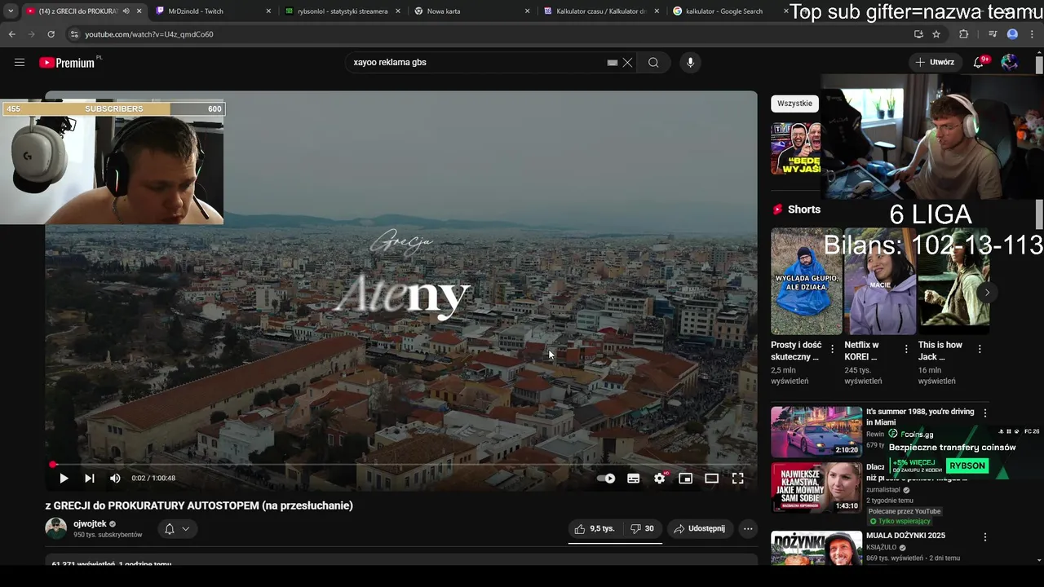Open player settings gear
1044x587 pixels.
659,479
